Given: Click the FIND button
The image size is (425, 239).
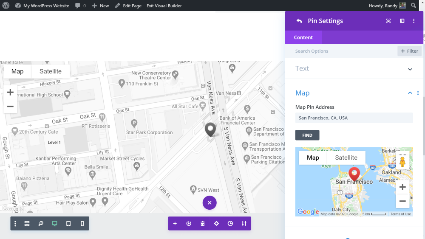Looking at the screenshot, I should tap(307, 135).
